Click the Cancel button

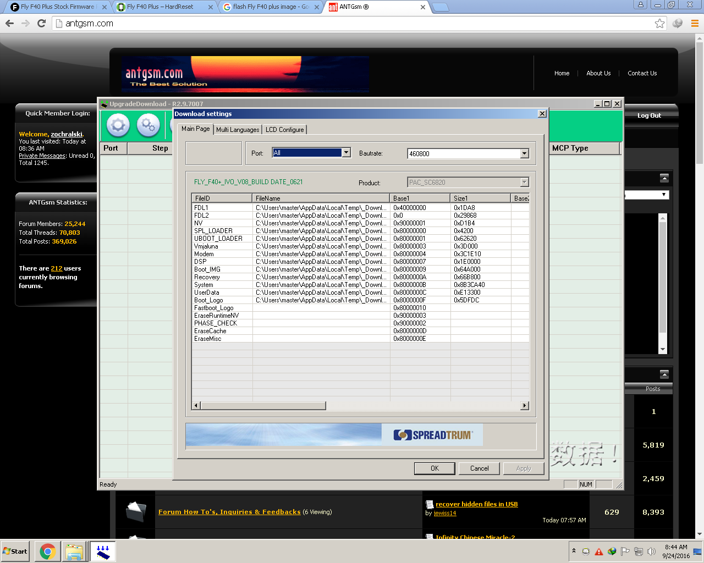point(479,468)
